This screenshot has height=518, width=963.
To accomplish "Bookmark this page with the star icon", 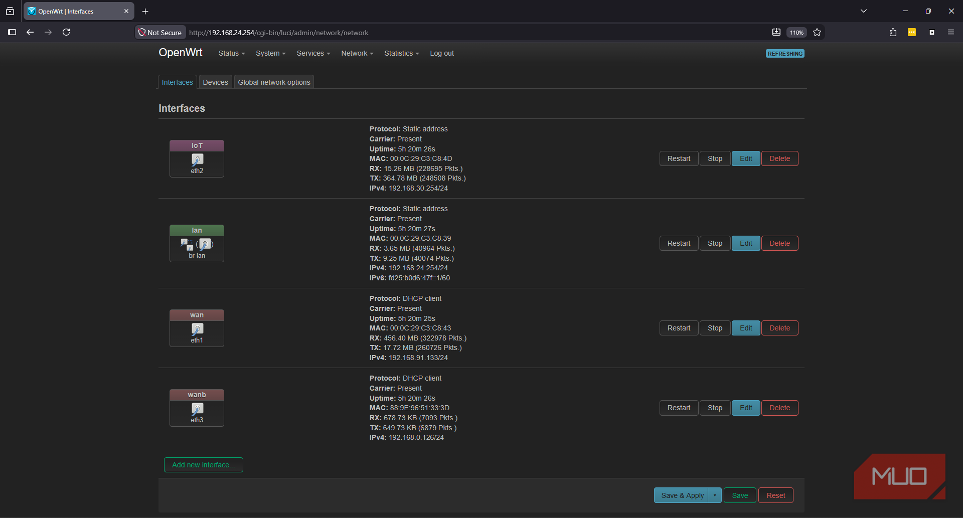I will pyautogui.click(x=817, y=32).
